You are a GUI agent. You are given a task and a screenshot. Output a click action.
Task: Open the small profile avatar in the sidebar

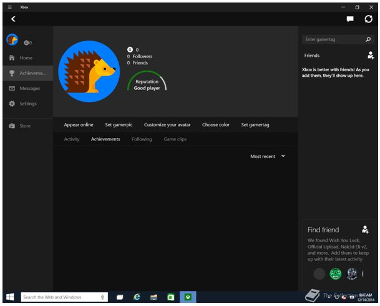12,39
